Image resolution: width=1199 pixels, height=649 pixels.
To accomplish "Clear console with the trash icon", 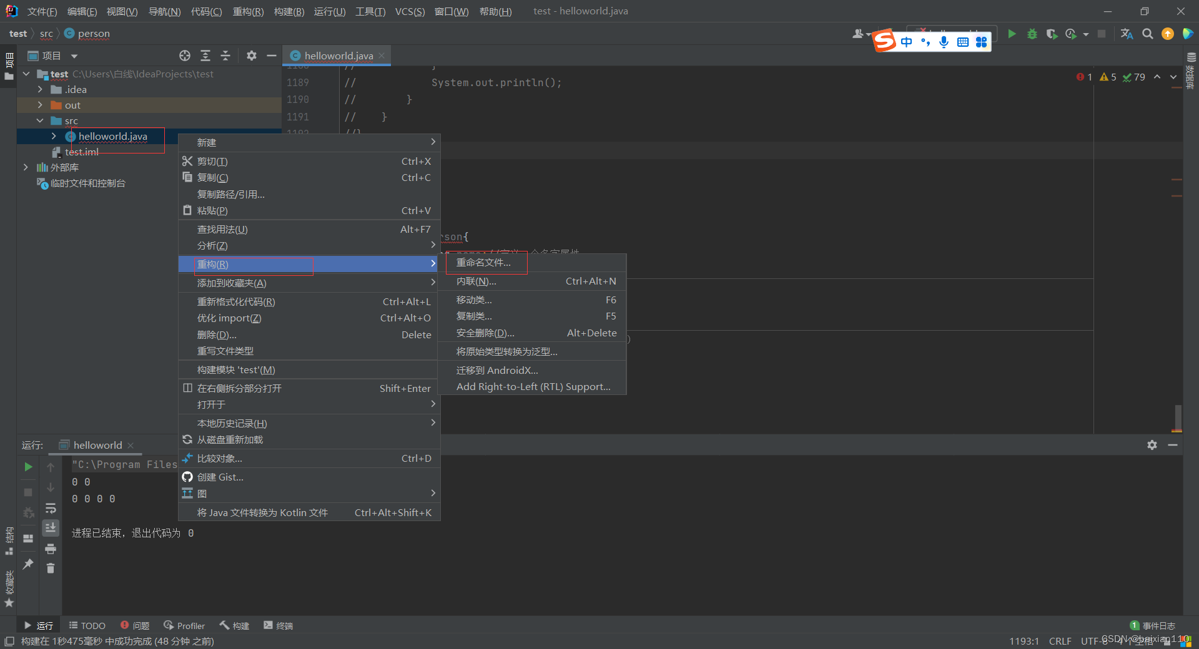I will (51, 568).
